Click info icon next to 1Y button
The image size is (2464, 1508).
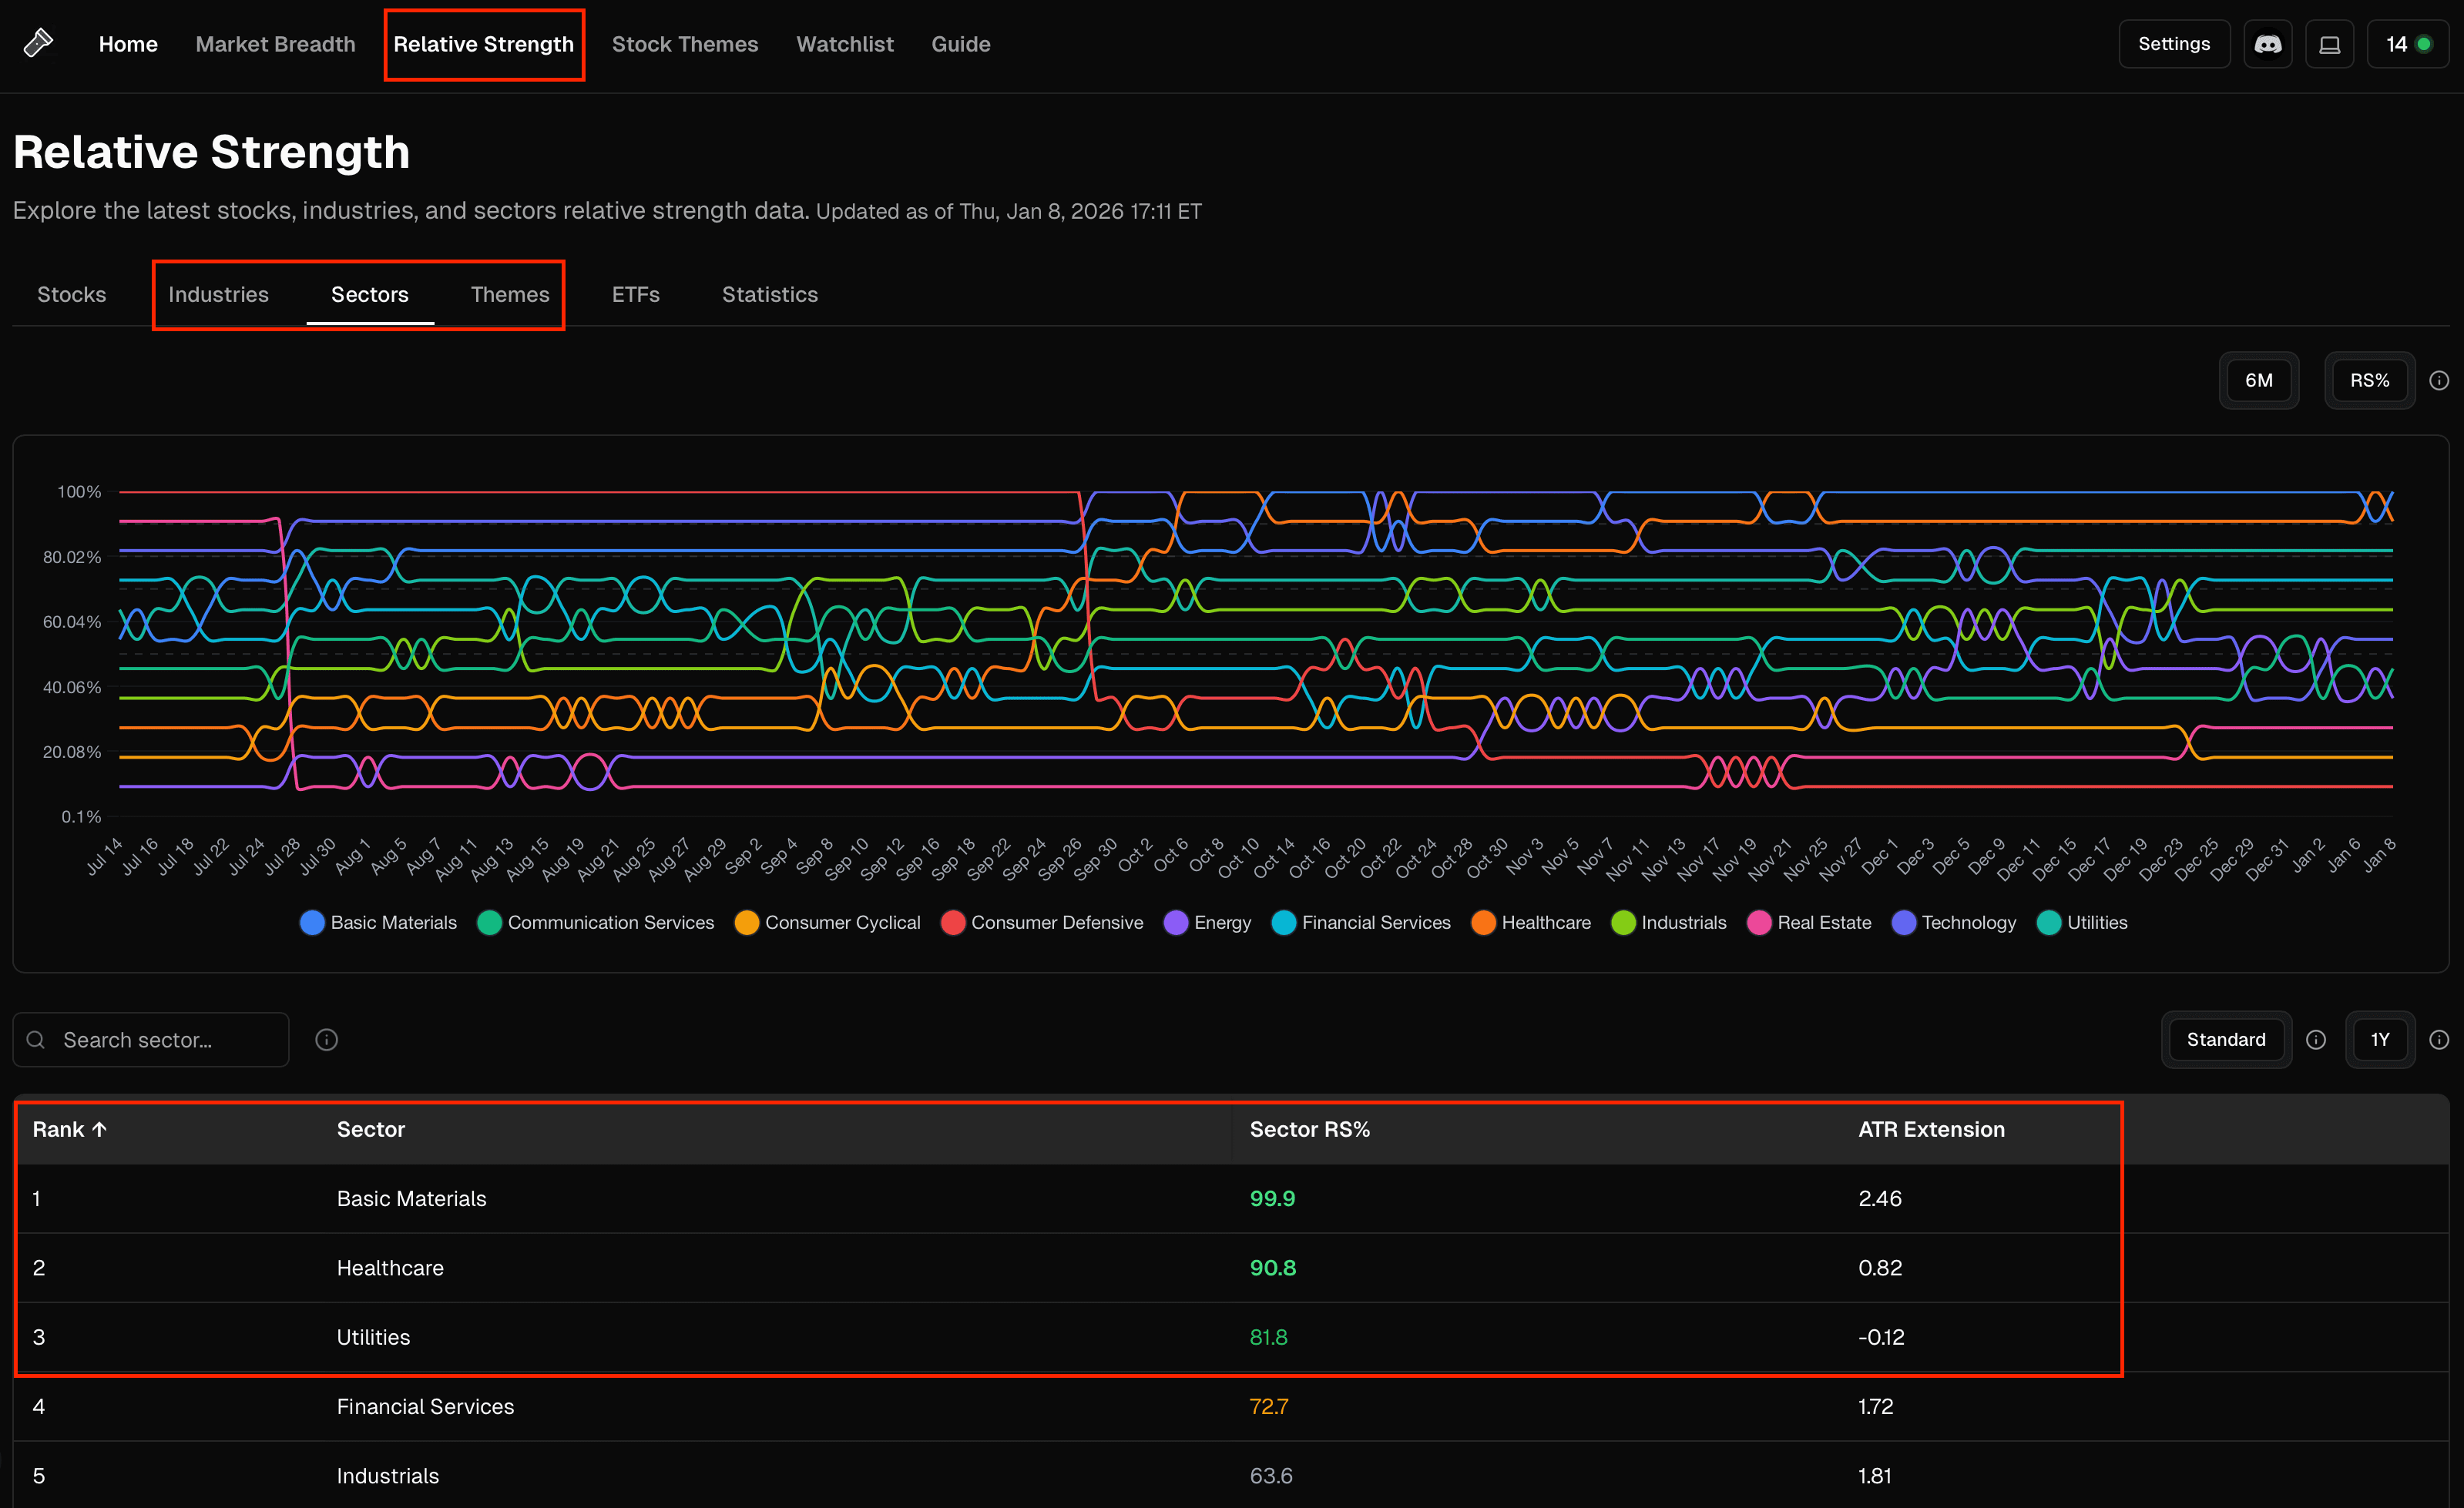coord(2439,1039)
